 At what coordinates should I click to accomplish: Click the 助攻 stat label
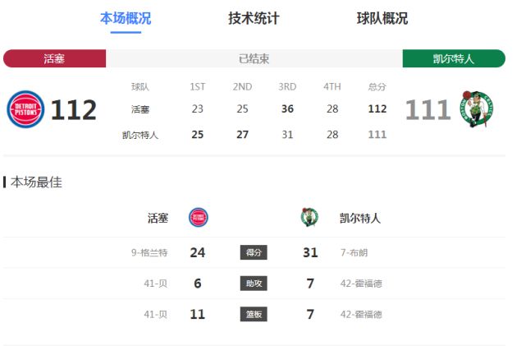pyautogui.click(x=254, y=284)
